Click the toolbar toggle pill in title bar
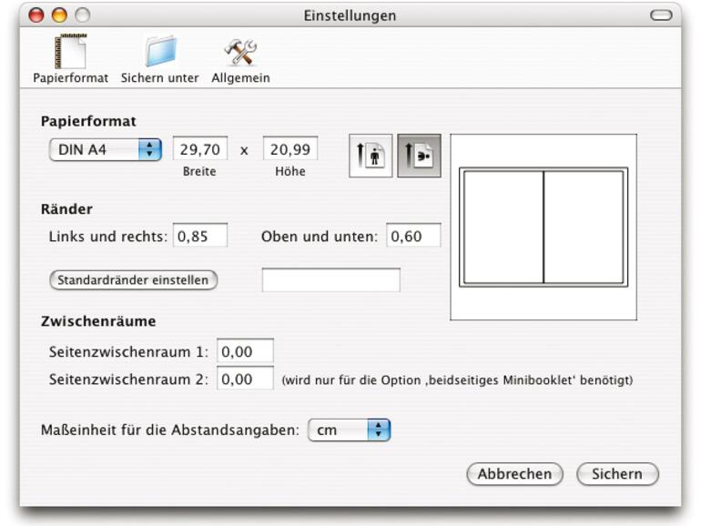Viewport: 701px width, 526px height. click(x=661, y=15)
